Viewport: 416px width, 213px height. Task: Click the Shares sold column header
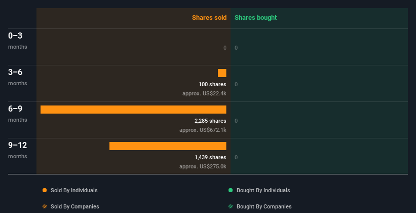(209, 18)
